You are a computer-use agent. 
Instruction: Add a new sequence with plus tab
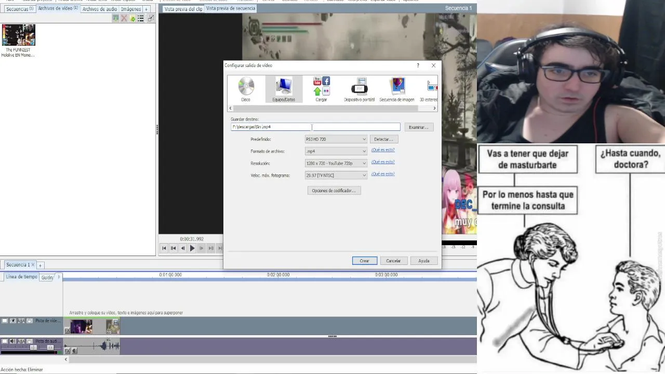click(x=40, y=265)
